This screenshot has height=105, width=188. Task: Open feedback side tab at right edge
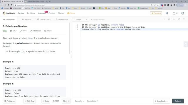(186, 44)
